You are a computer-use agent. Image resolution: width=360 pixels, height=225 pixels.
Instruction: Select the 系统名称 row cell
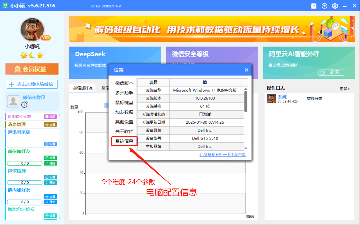(x=153, y=90)
